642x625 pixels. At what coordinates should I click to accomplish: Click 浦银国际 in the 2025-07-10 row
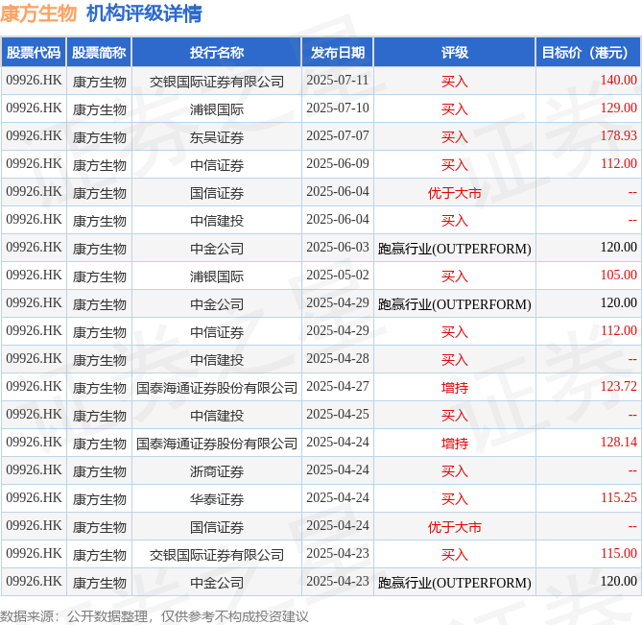click(x=217, y=109)
